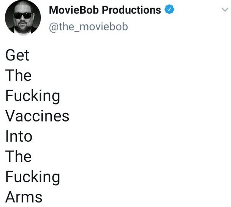The height and width of the screenshot is (207, 231).
Task: Click the blue verified checkmark badge
Action: pyautogui.click(x=169, y=9)
